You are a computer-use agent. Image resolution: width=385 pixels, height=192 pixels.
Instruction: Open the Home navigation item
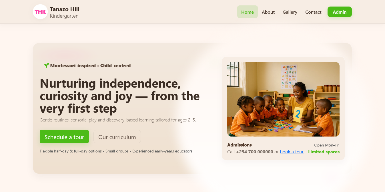[x=247, y=12]
